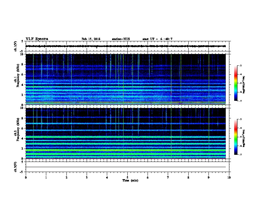Image resolution: width=258 pixels, height=199 pixels.
Task: Click time axis tick label "9"
Action: 208,177
